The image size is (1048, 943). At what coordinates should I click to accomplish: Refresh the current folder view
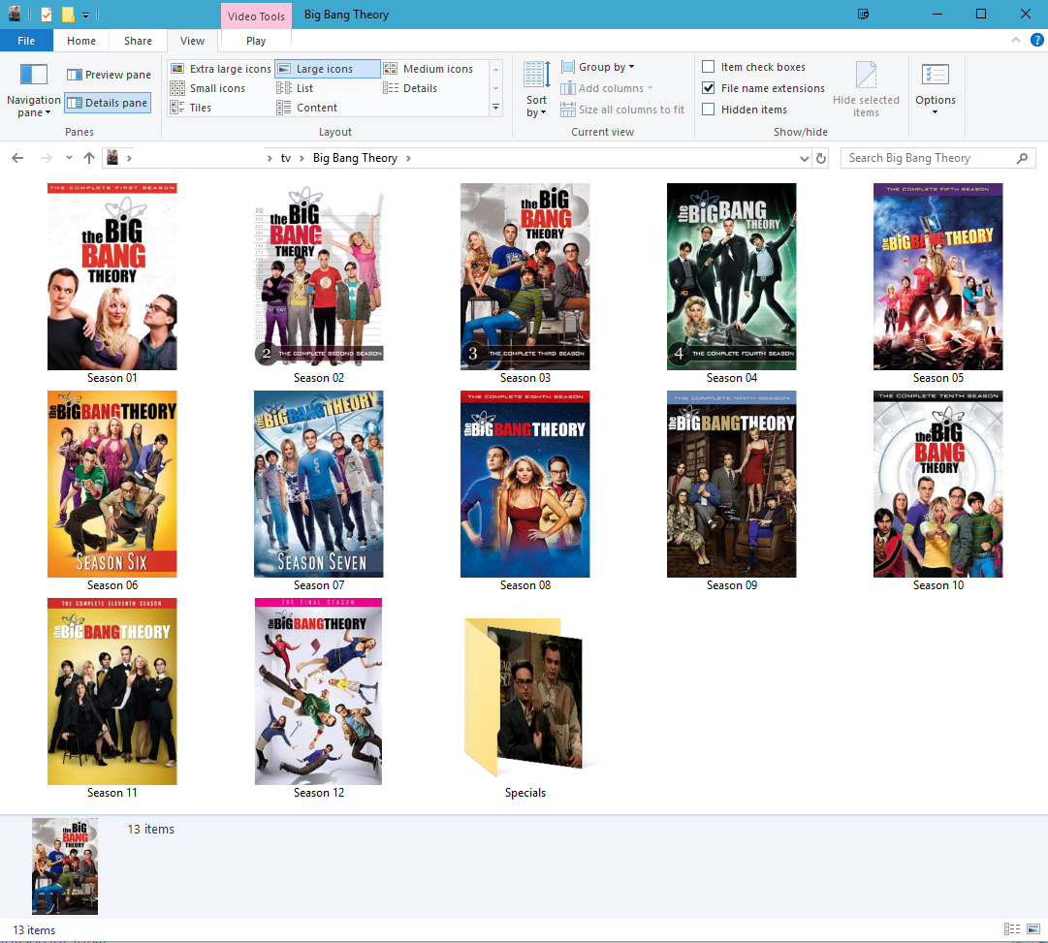(x=822, y=158)
